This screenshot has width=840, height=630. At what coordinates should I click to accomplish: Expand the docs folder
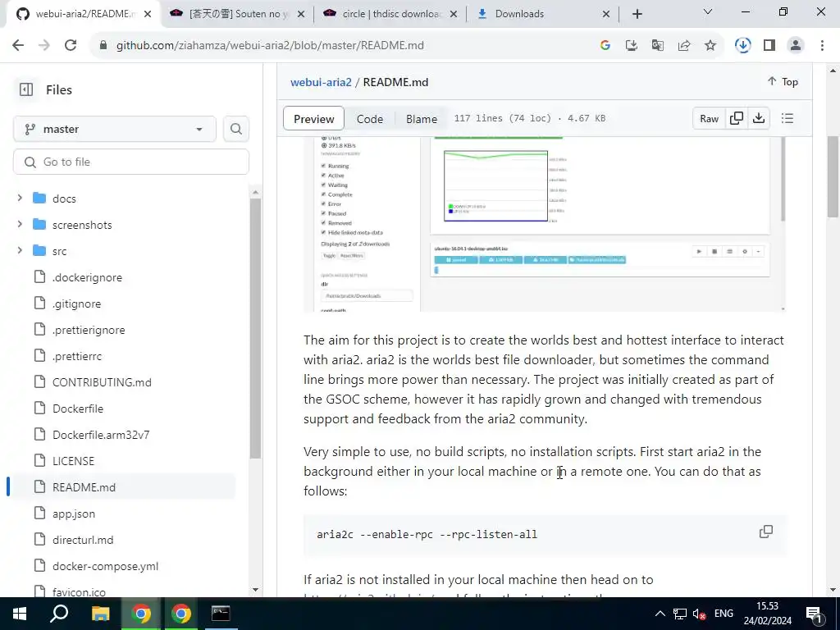tap(20, 199)
